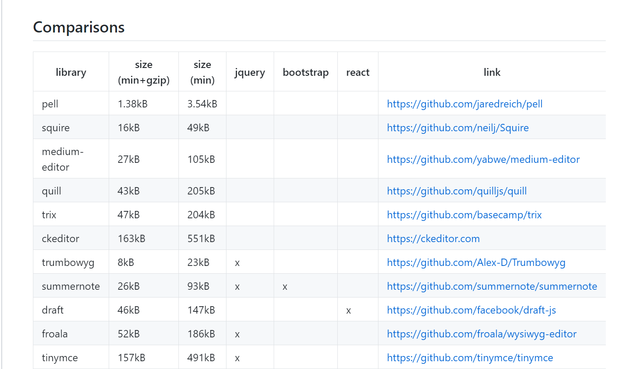Open the pell GitHub repository link

pos(465,104)
